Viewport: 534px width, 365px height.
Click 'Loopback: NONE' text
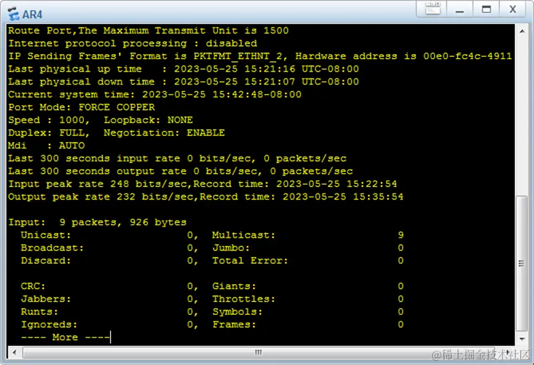148,120
